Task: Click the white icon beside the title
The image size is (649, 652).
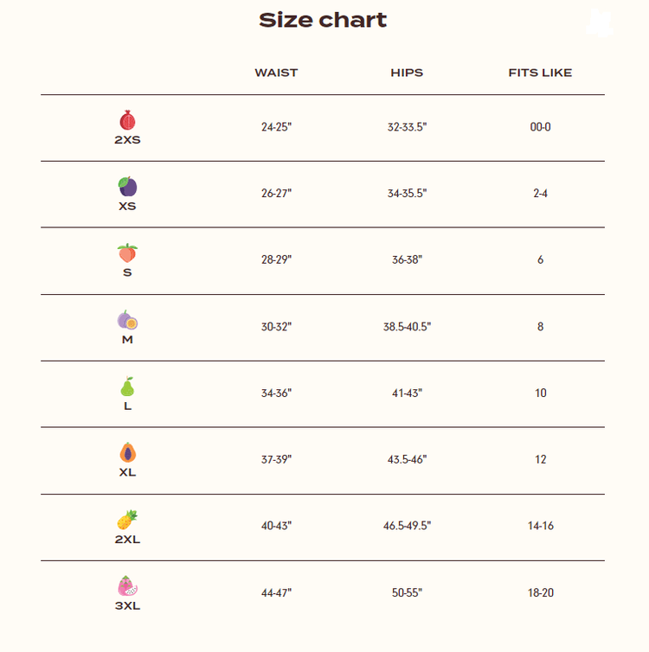Action: pos(599,23)
